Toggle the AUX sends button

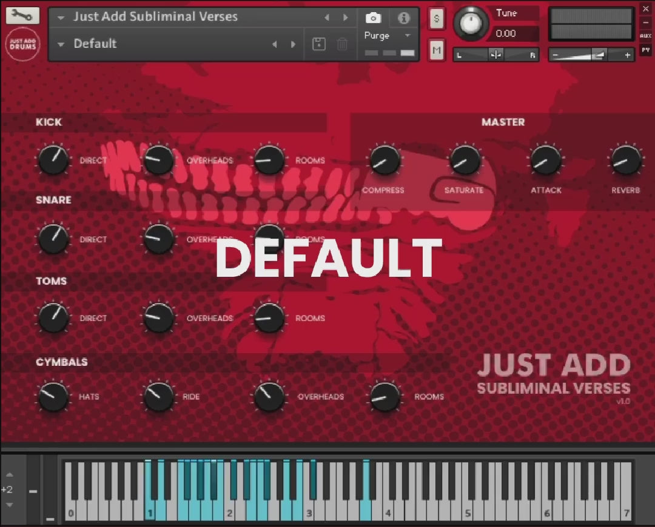(645, 36)
